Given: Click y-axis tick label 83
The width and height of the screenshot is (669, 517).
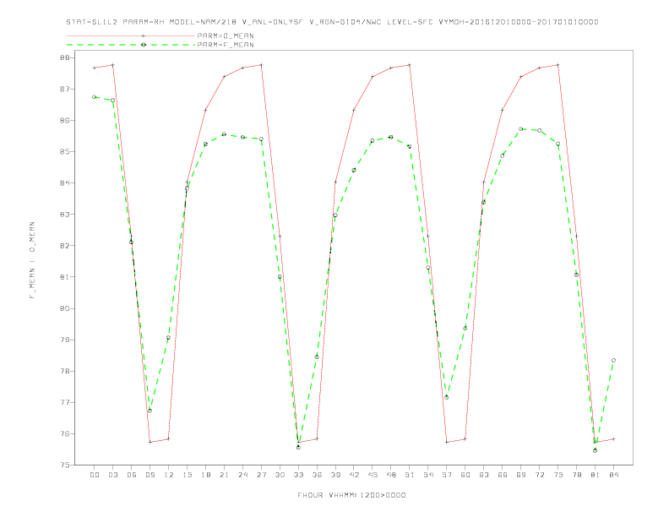Looking at the screenshot, I should 66,215.
